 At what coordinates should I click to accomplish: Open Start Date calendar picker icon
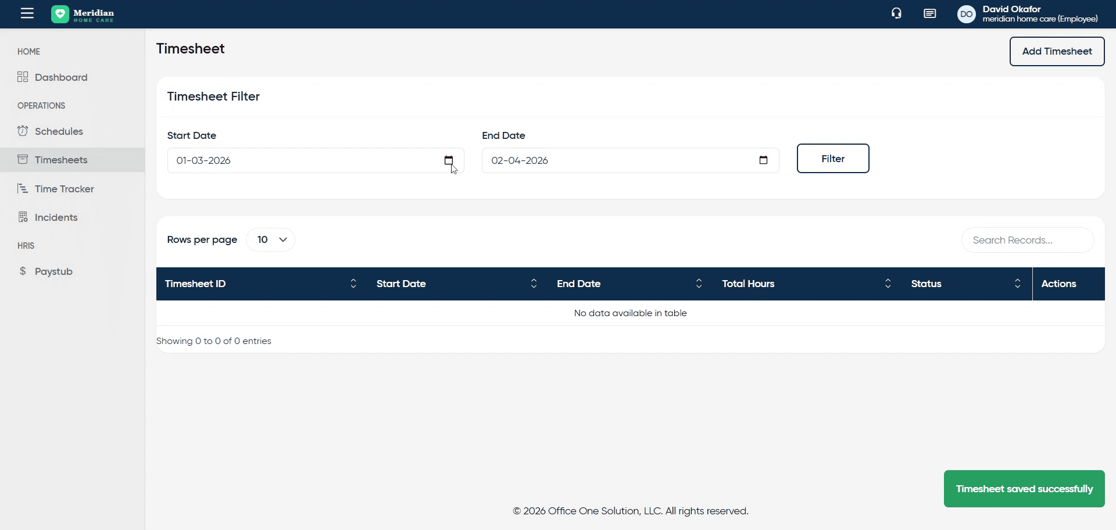[448, 160]
